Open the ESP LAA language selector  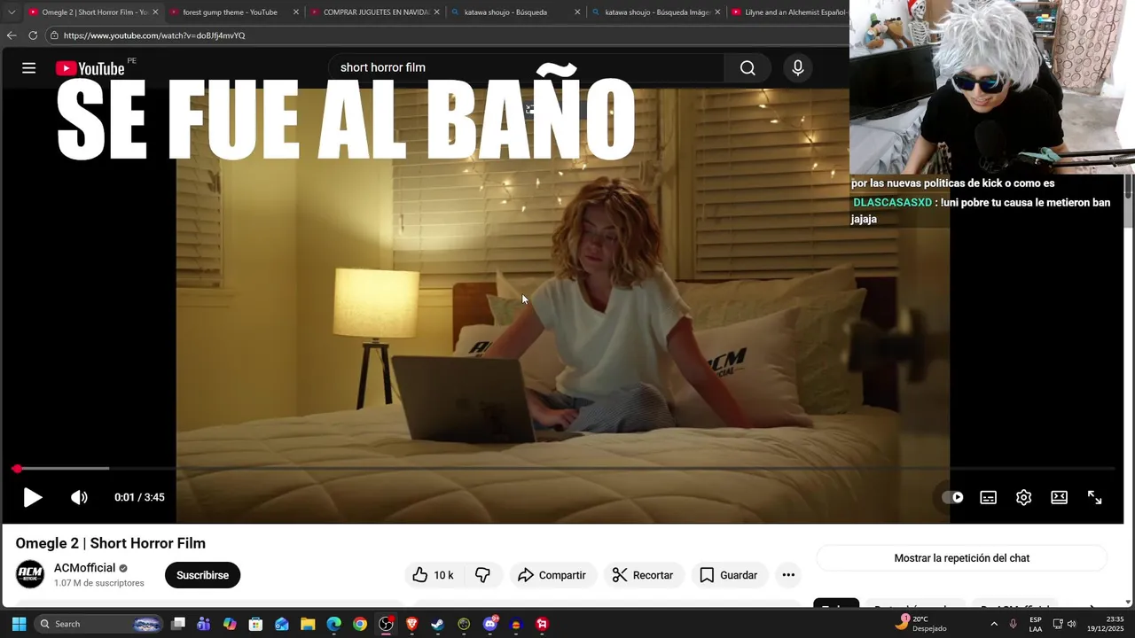point(1036,624)
